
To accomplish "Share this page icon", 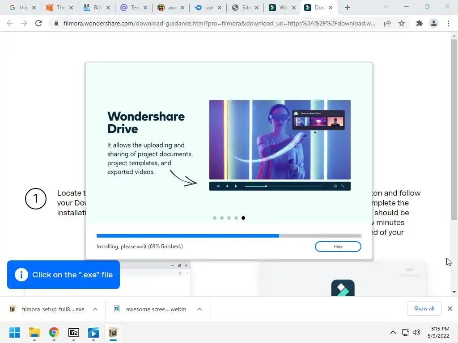I will 387,23.
